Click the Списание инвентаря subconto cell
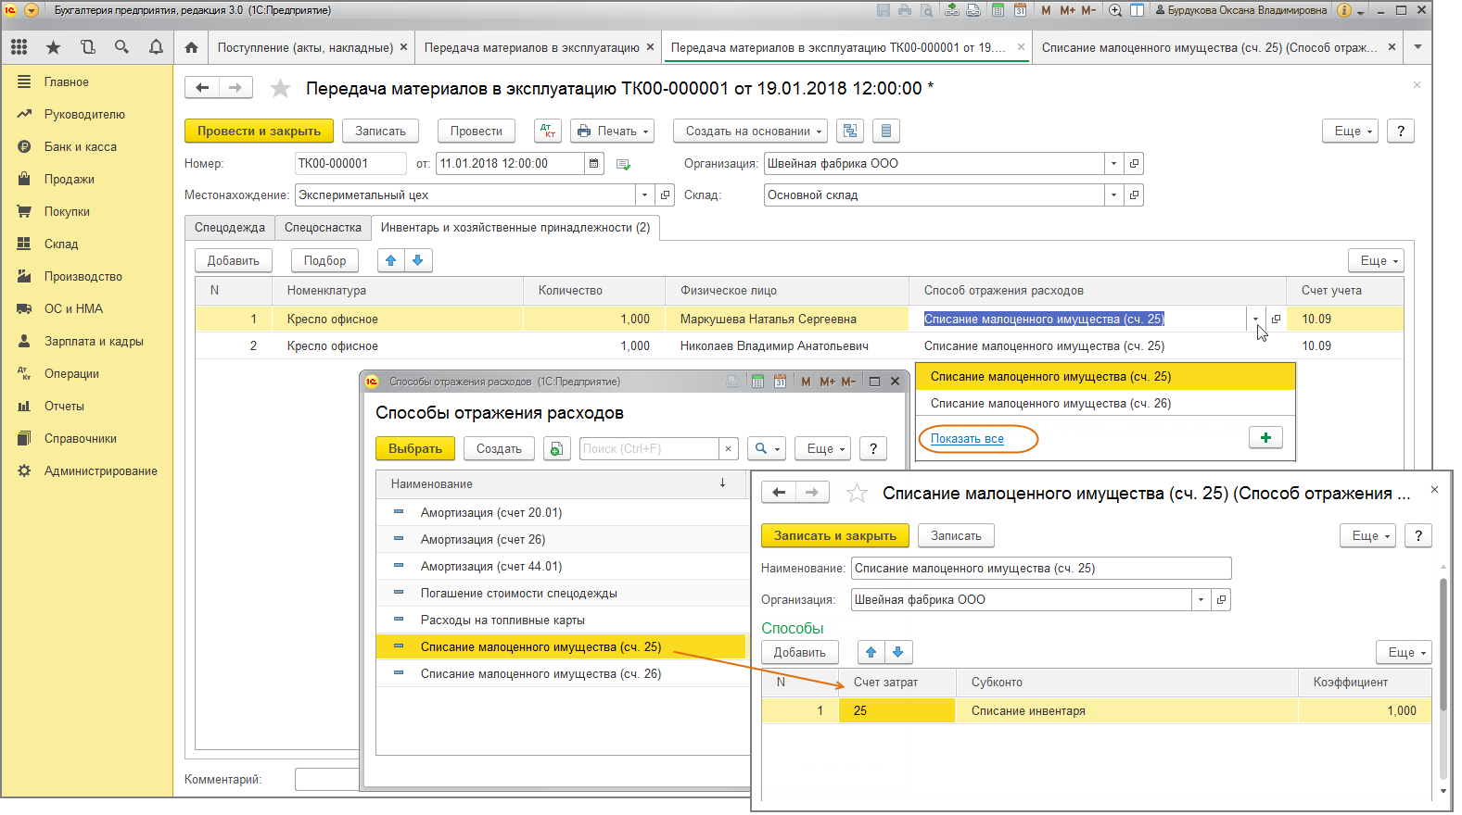 (1126, 711)
